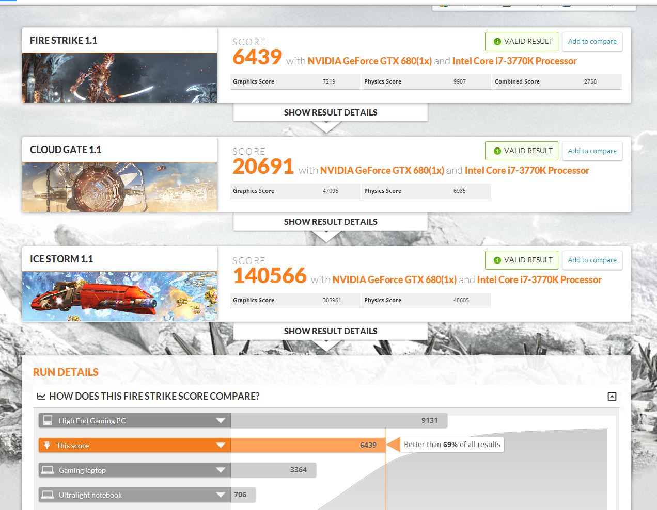
Task: Add Cloud Gate result to compare
Action: point(592,151)
